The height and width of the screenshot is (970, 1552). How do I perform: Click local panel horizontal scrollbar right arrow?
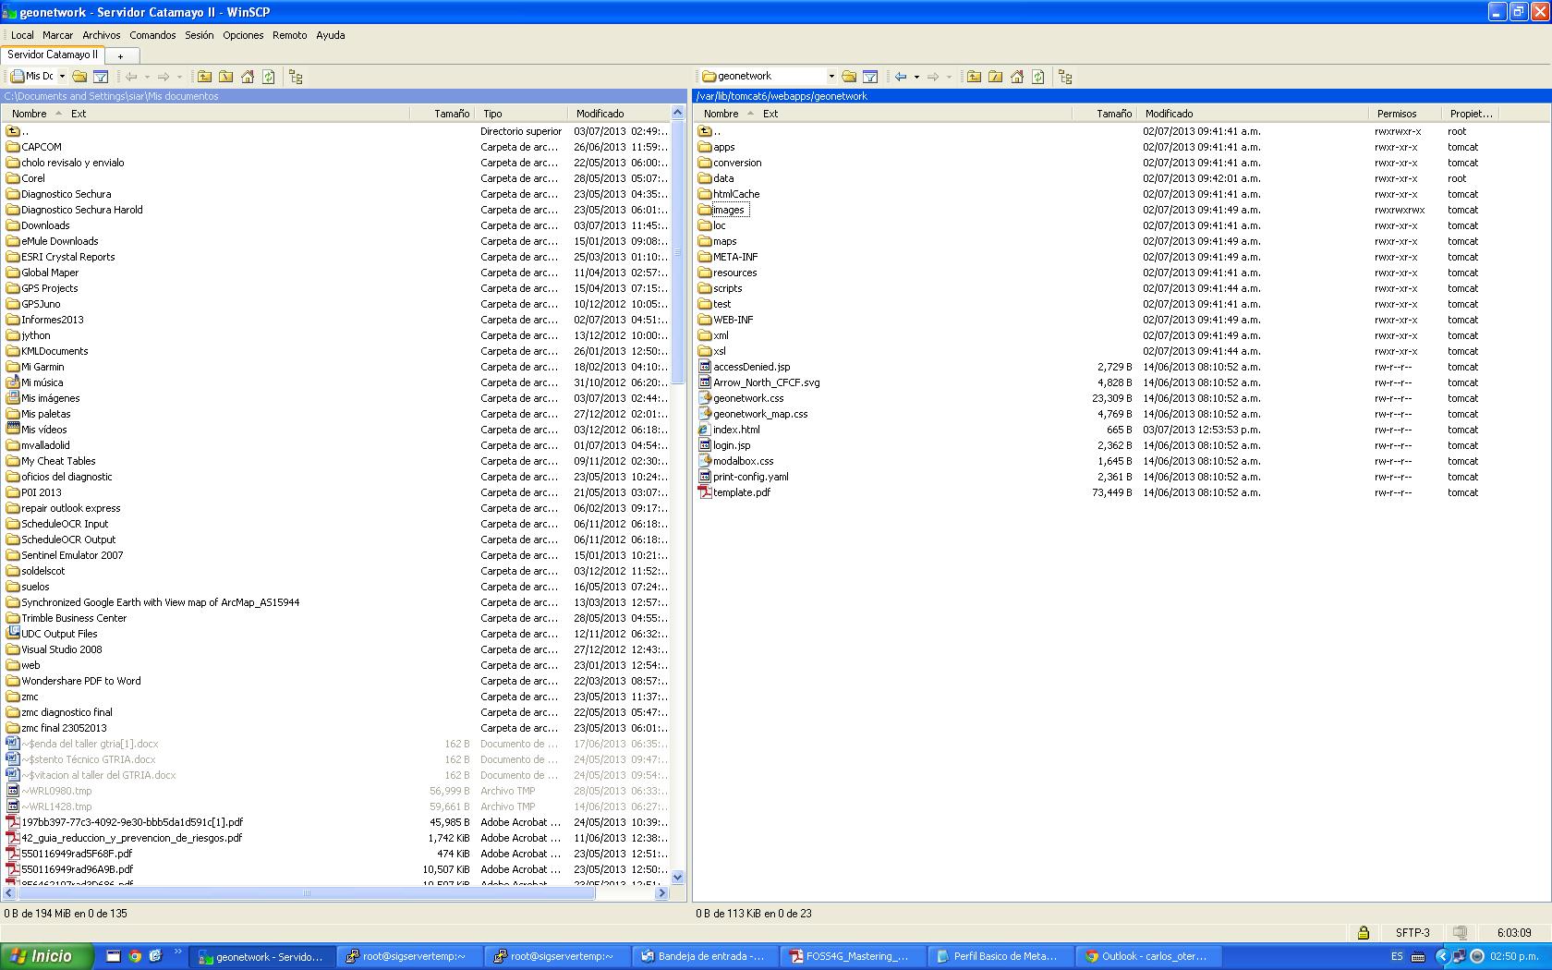(661, 893)
